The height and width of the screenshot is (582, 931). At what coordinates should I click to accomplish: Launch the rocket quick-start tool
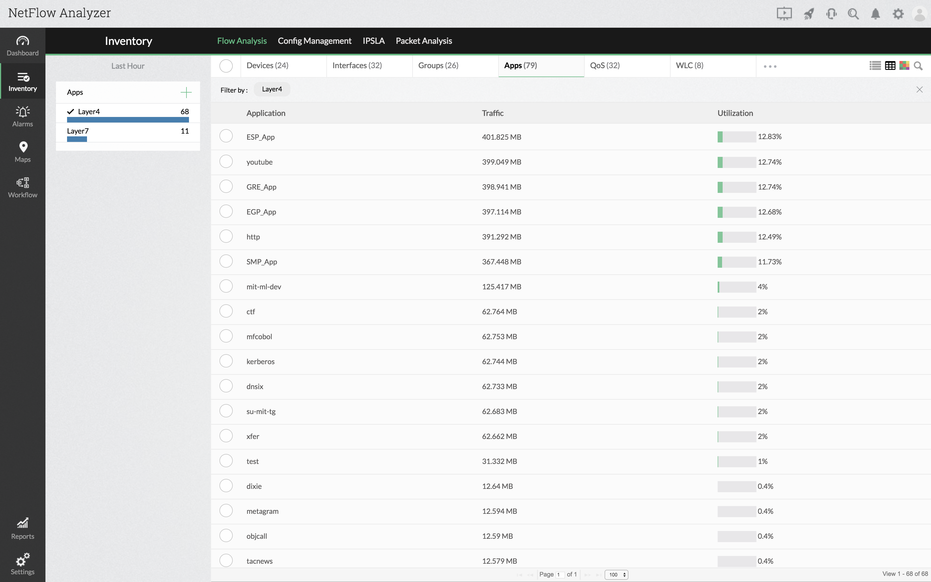point(808,14)
